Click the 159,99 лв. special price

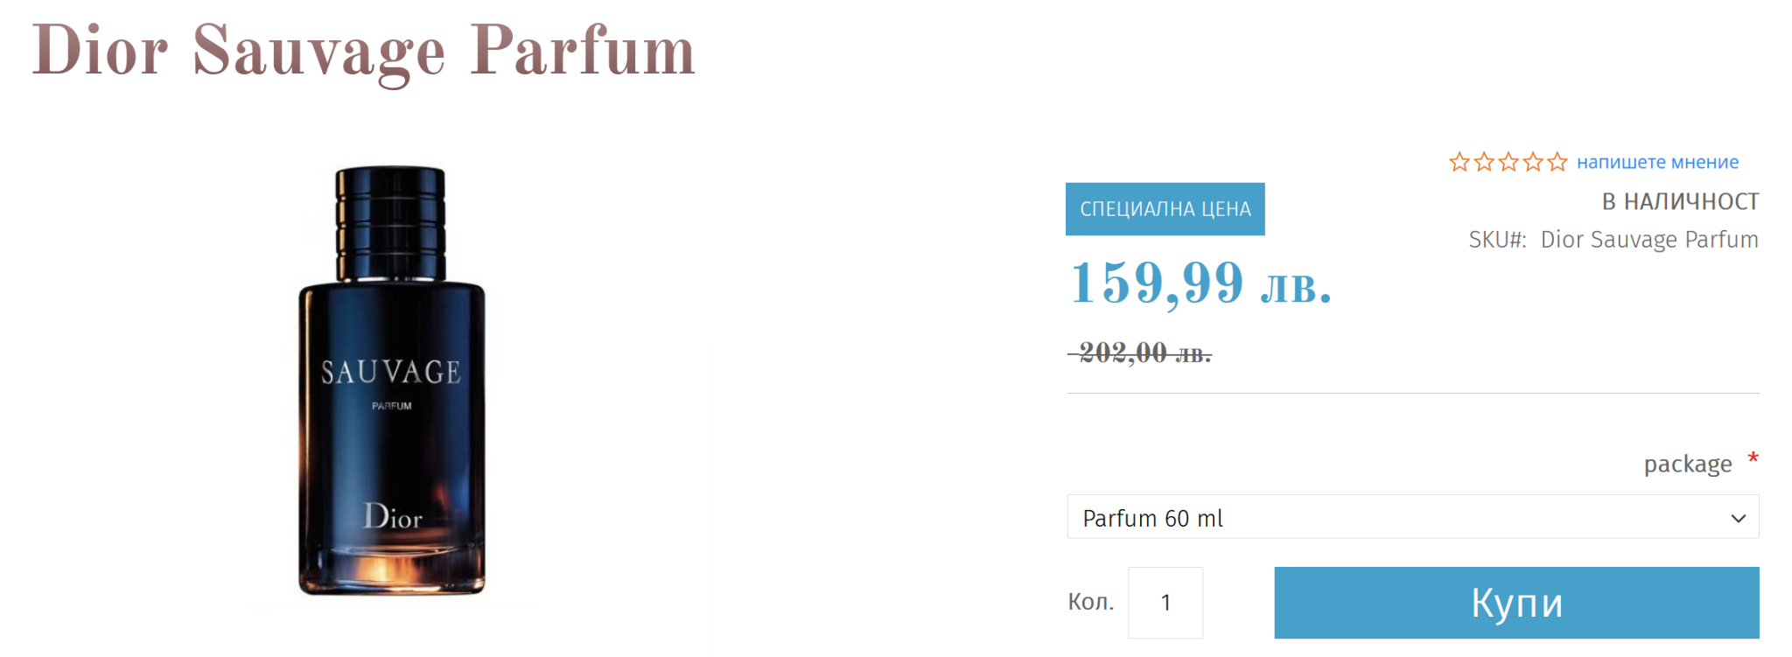[1200, 283]
